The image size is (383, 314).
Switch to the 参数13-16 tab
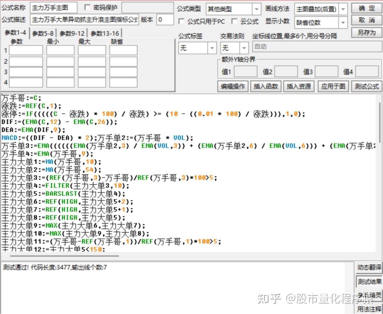[105, 33]
